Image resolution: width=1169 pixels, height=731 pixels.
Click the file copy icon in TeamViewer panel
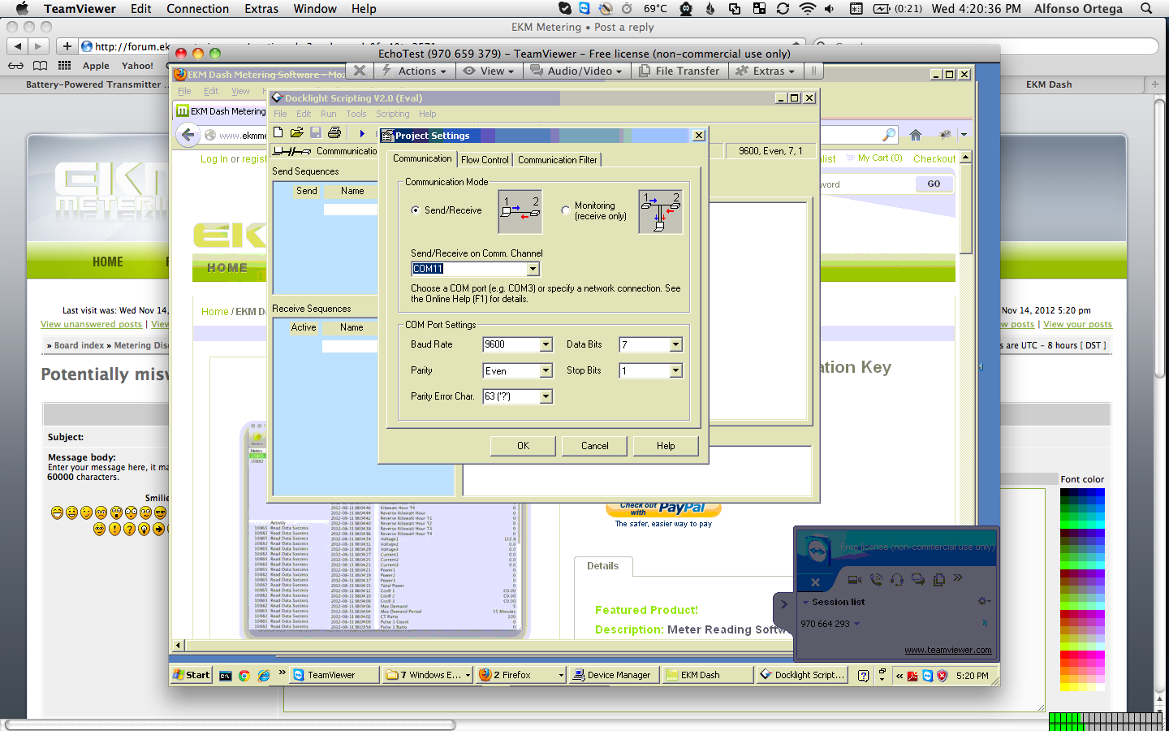[x=939, y=579]
